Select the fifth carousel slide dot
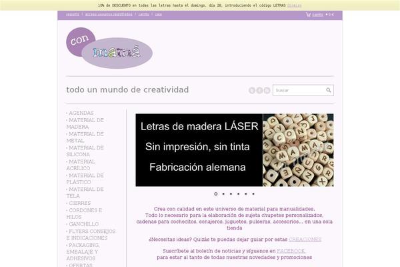The height and width of the screenshot is (267, 400). pos(246,194)
